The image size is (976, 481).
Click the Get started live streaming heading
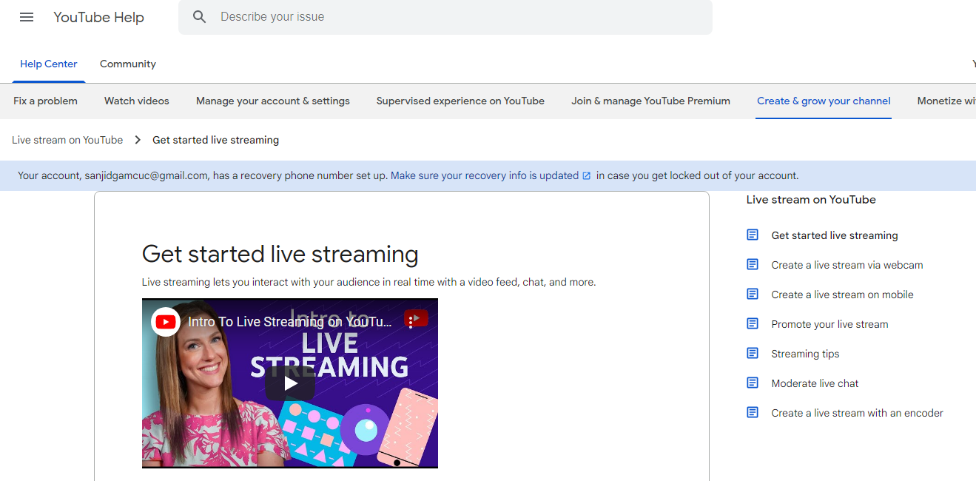[280, 254]
